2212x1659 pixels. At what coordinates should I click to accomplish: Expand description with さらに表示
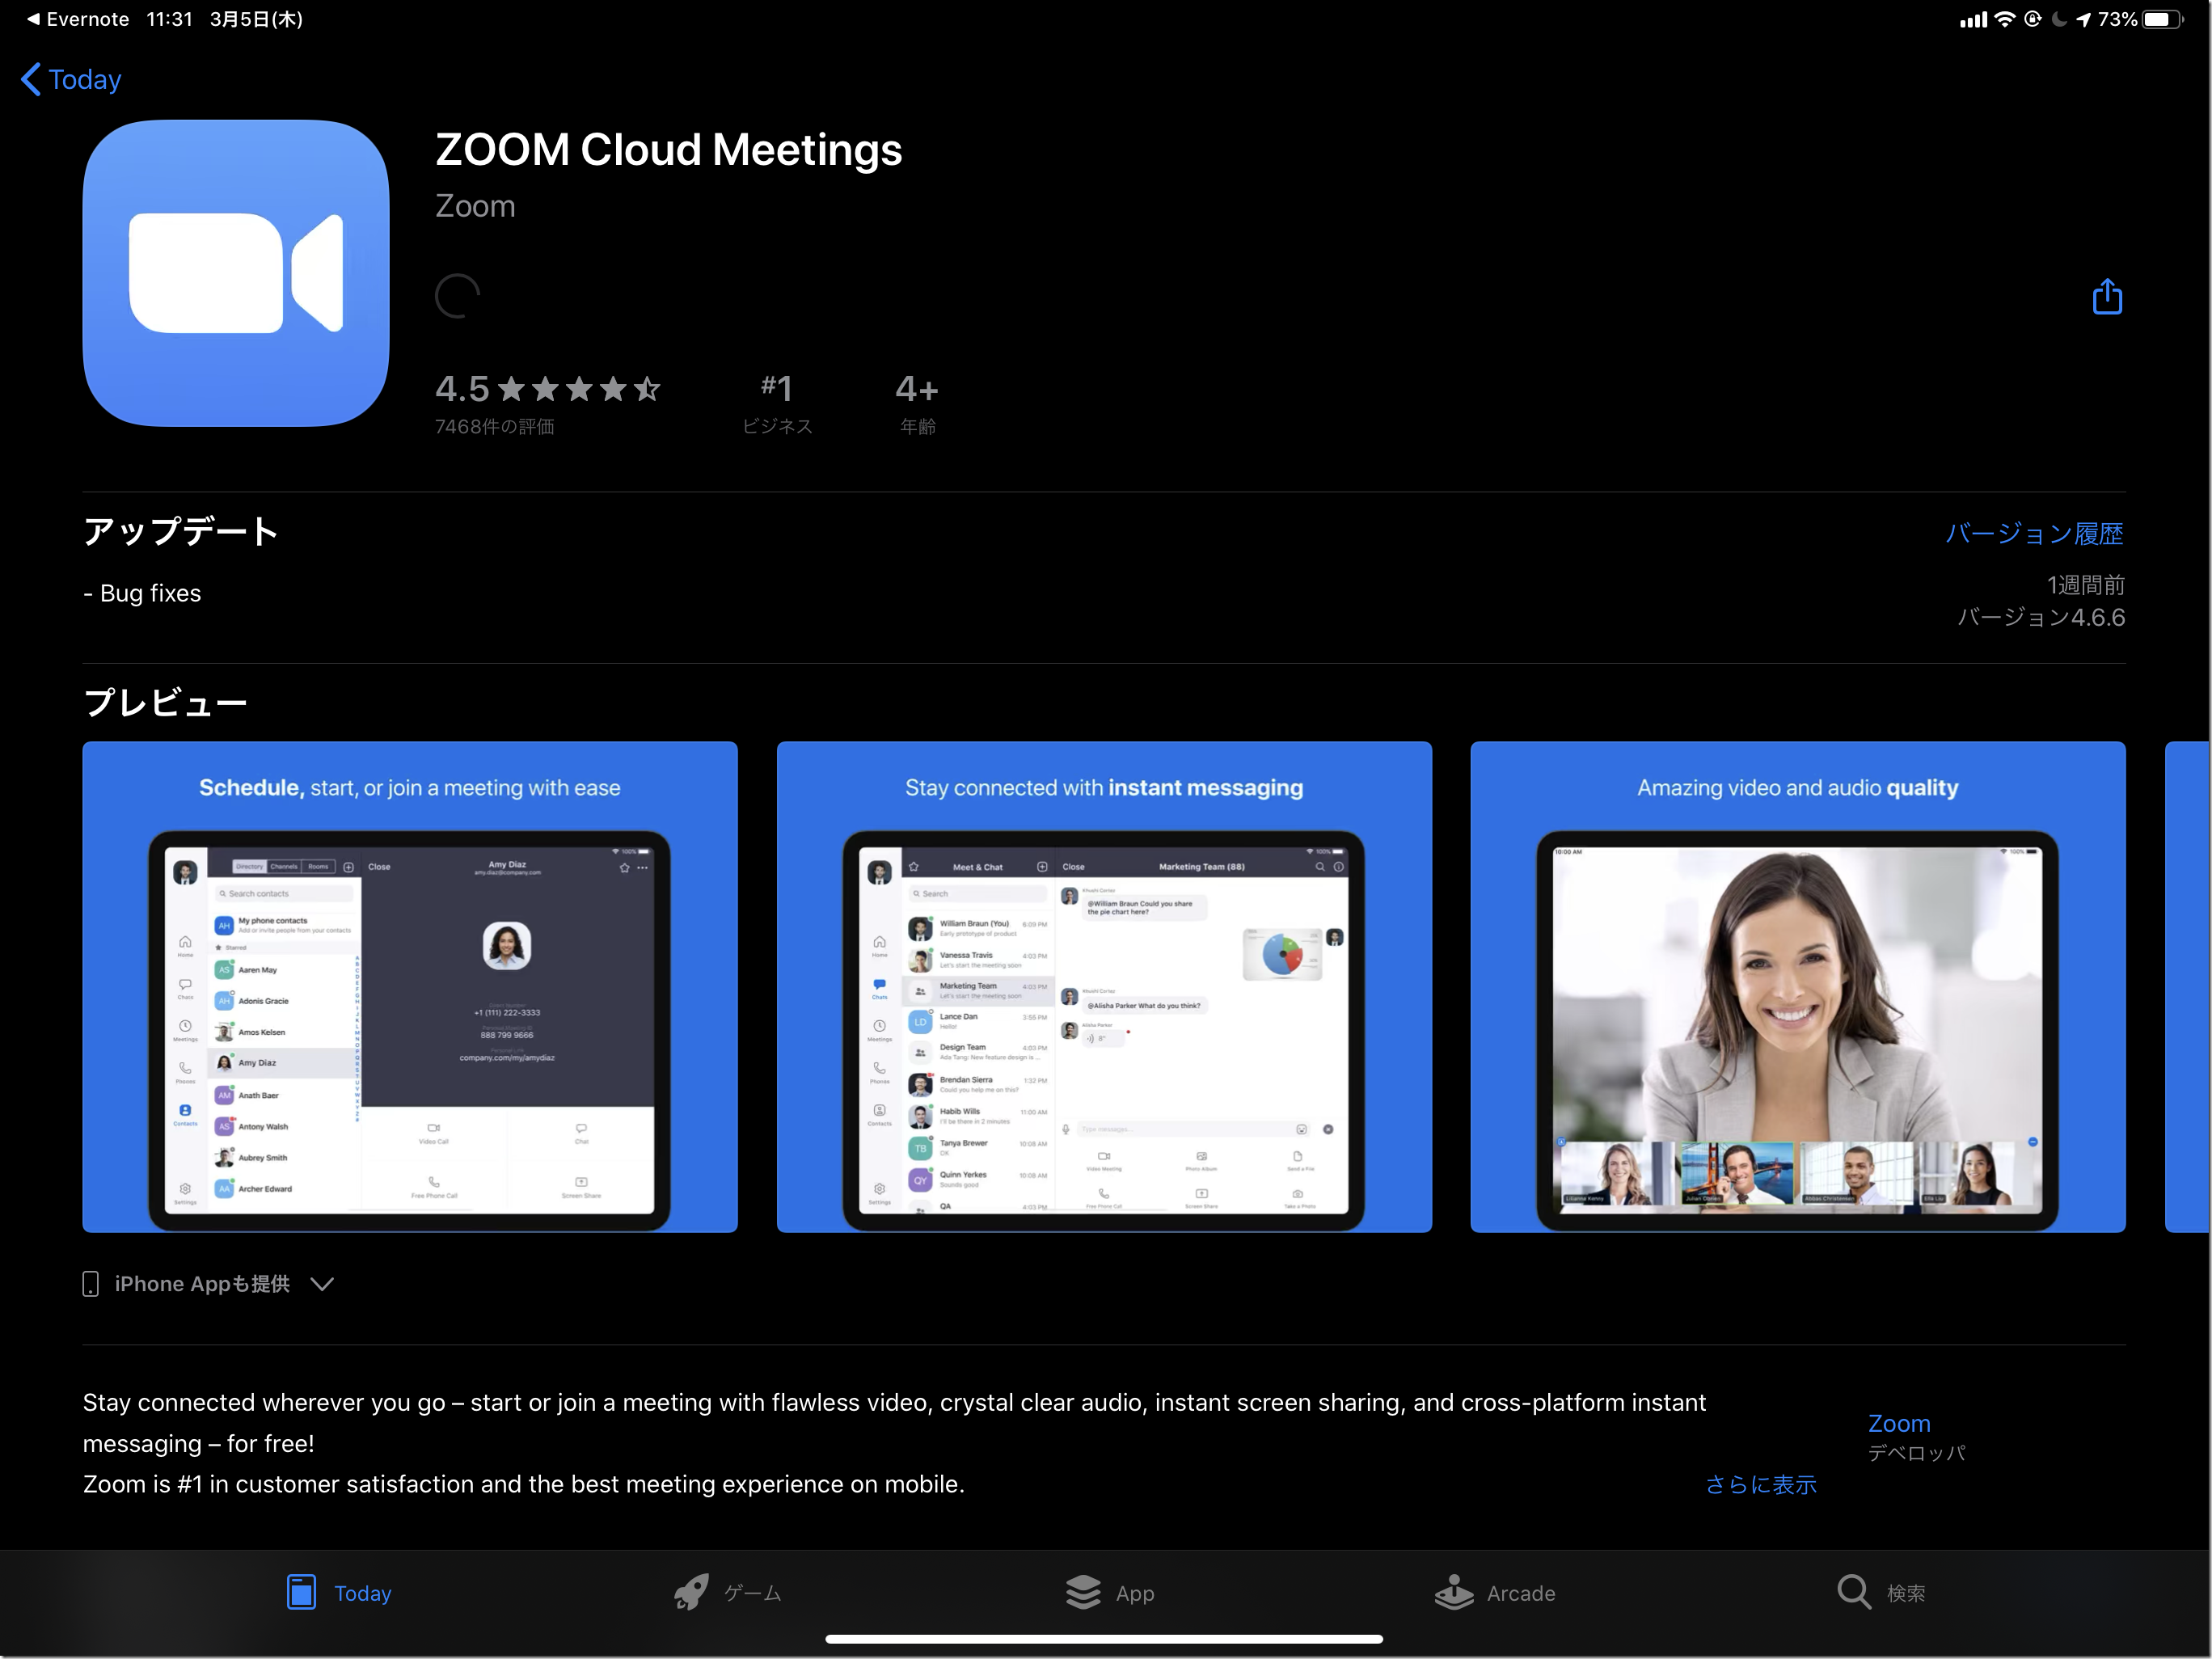point(1761,1485)
